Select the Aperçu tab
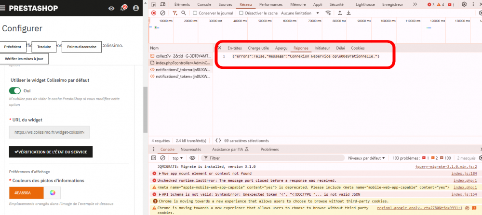 (281, 48)
